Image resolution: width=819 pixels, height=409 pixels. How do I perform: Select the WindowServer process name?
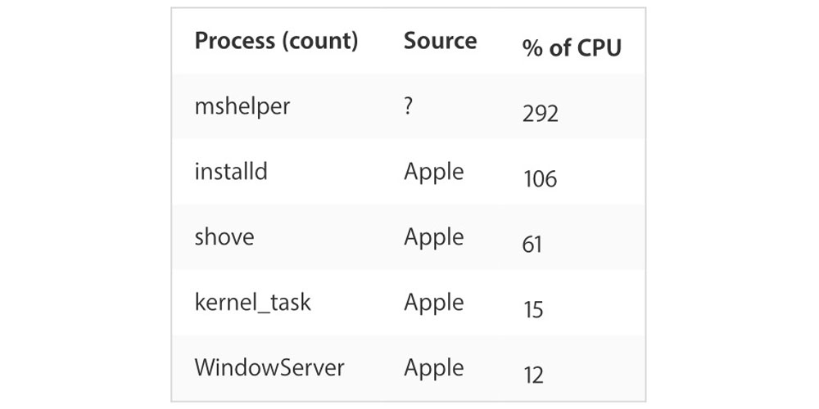coord(269,367)
